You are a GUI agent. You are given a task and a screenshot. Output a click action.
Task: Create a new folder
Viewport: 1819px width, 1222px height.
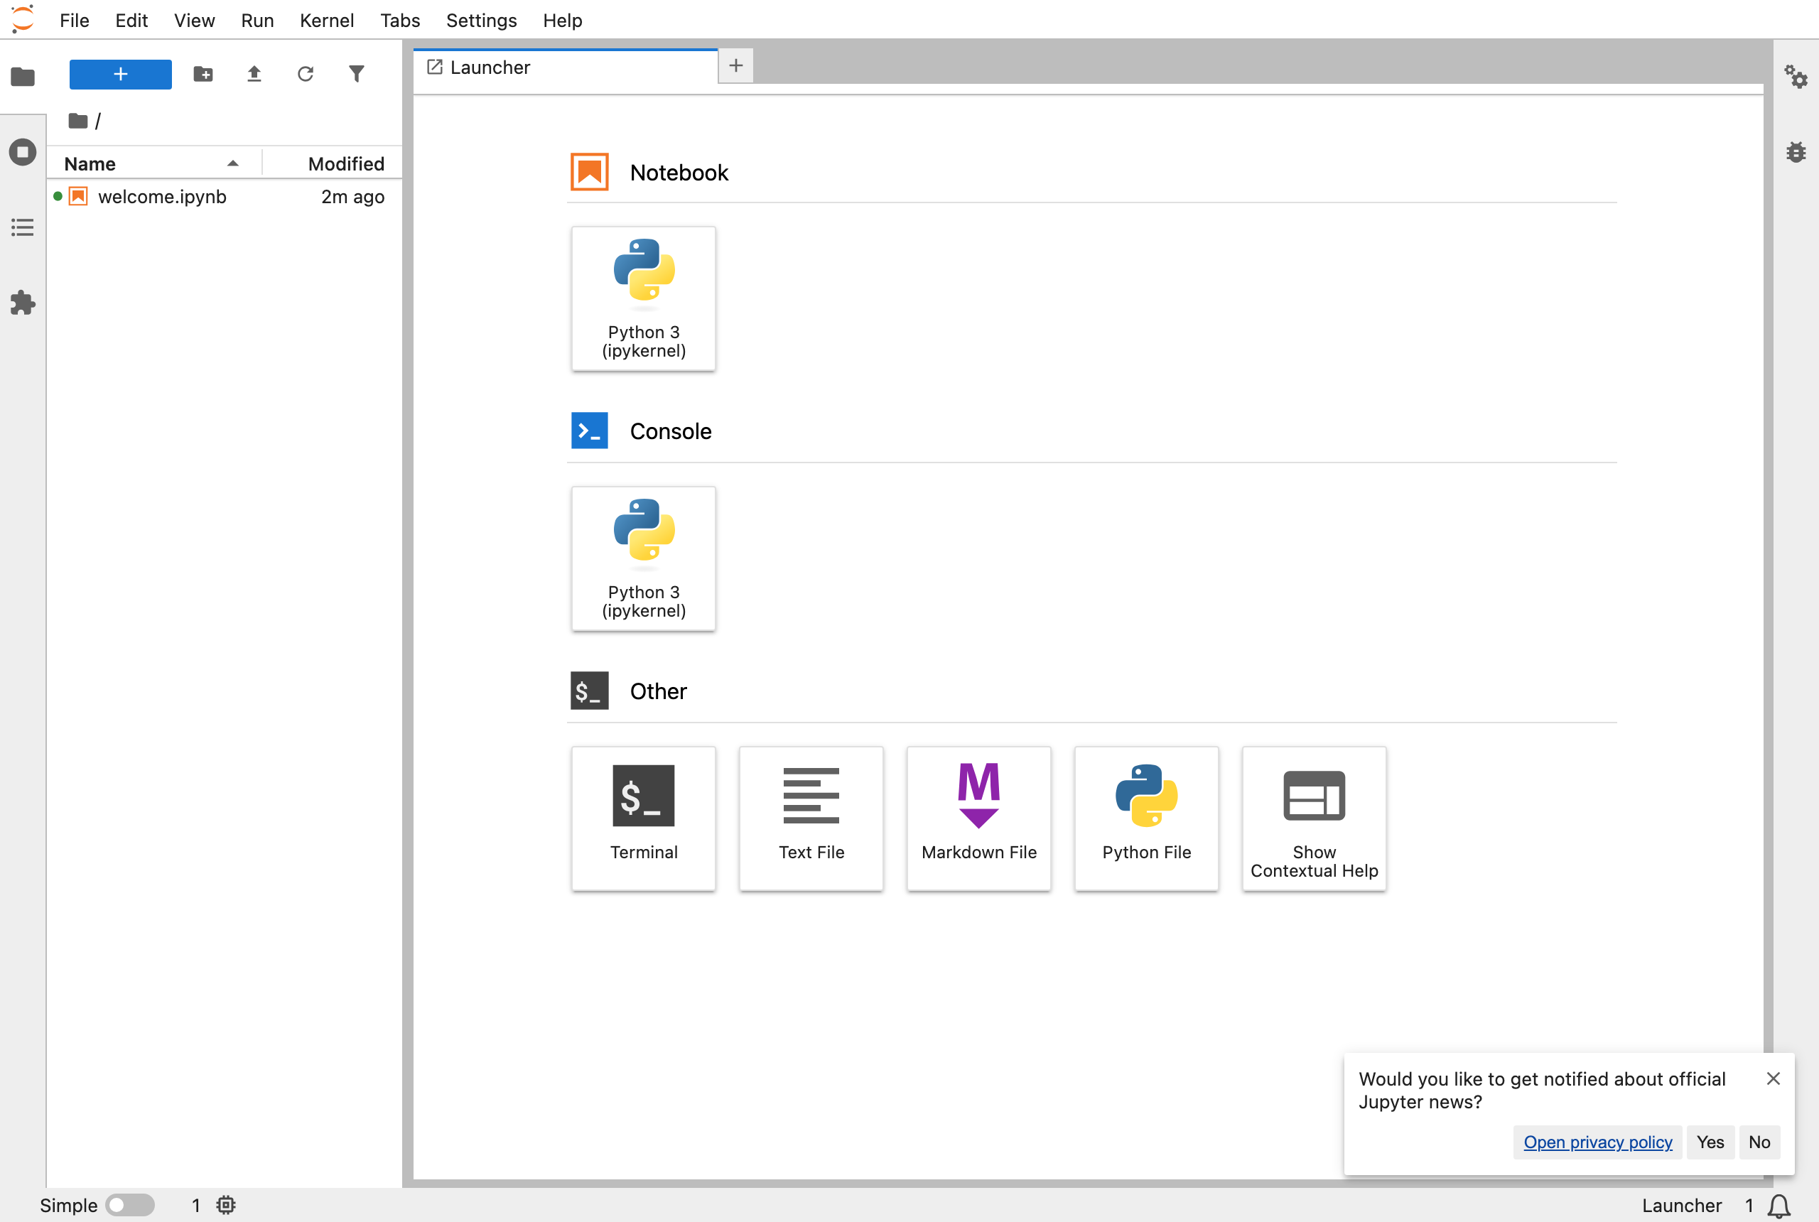tap(203, 74)
